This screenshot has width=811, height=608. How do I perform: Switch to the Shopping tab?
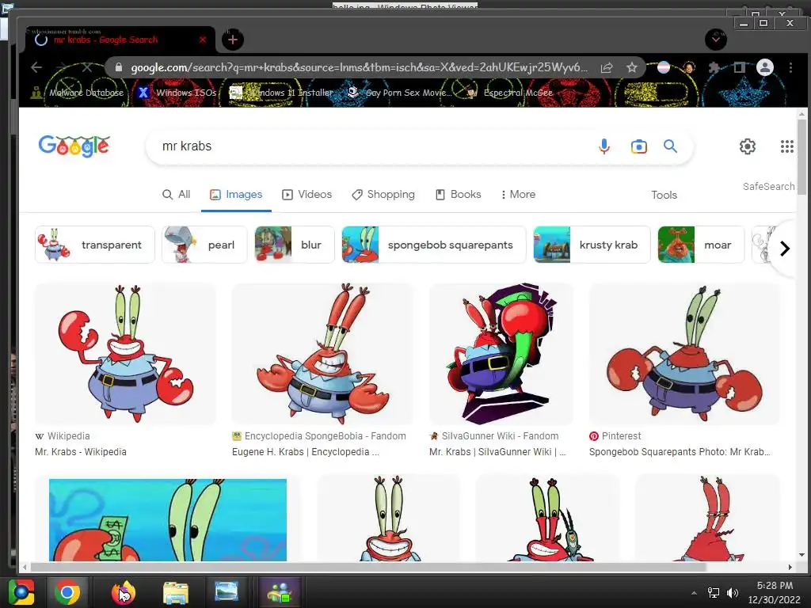coord(383,195)
